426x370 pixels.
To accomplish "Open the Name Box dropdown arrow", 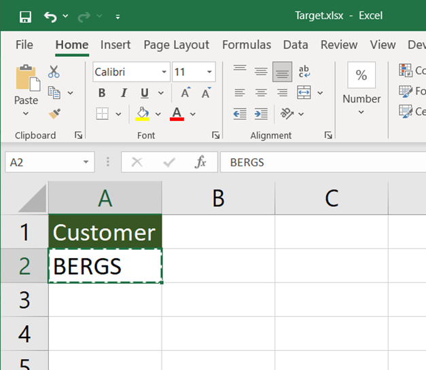I will coord(86,162).
